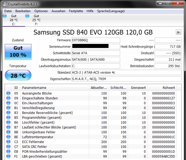The height and width of the screenshot is (160, 186).
Task: Select the Ausrangierte Blöcke parameter name
Action: pos(37,93)
